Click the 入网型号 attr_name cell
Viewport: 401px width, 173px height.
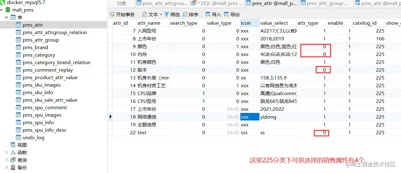point(153,31)
